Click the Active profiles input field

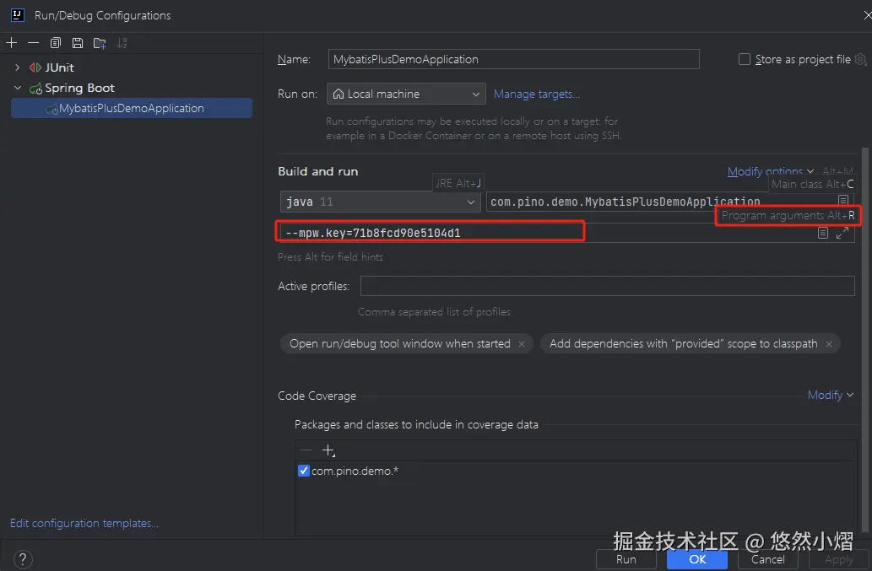point(607,286)
